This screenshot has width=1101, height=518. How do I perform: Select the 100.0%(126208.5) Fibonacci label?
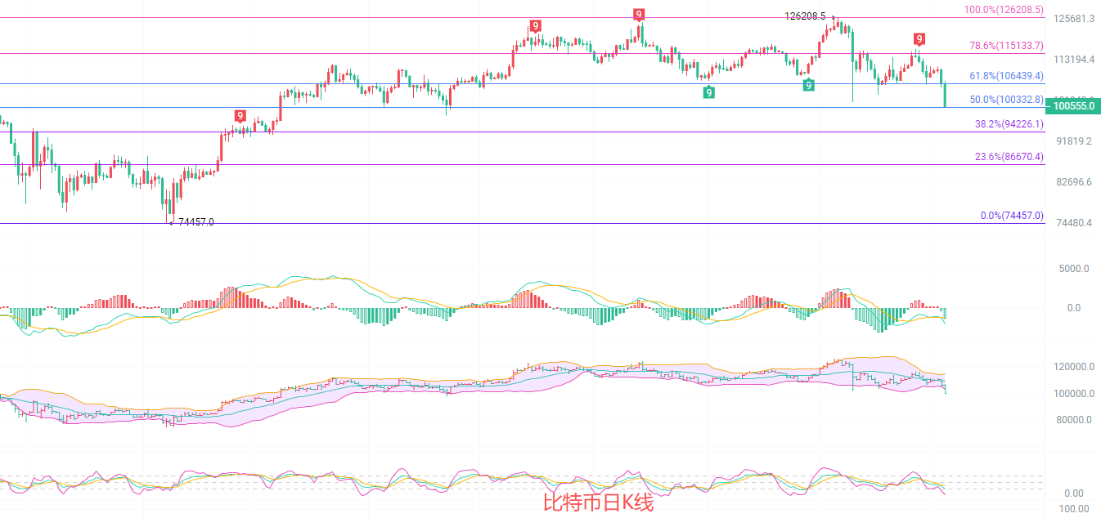pyautogui.click(x=1004, y=10)
